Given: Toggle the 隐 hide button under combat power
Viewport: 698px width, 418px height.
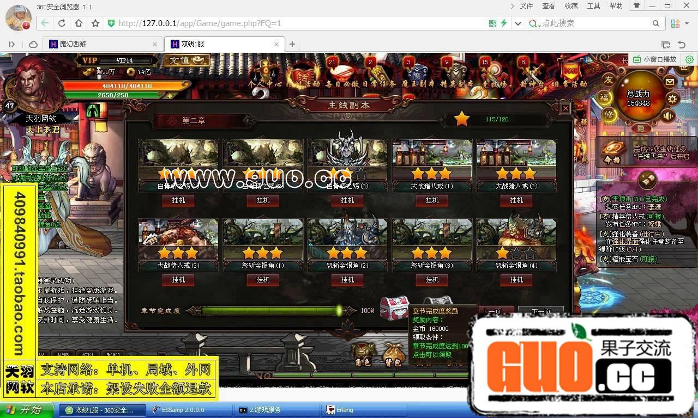Looking at the screenshot, I should [x=640, y=128].
